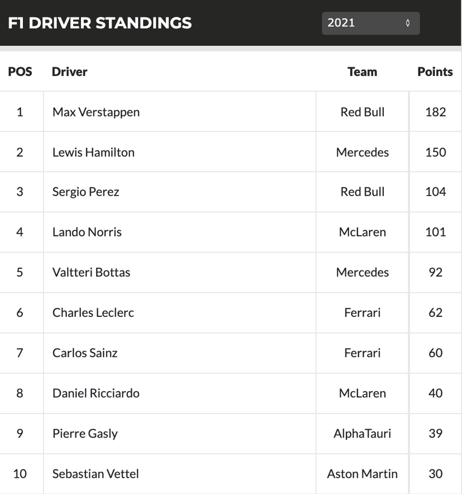Click the Team column header
The width and height of the screenshot is (462, 494).
click(362, 72)
